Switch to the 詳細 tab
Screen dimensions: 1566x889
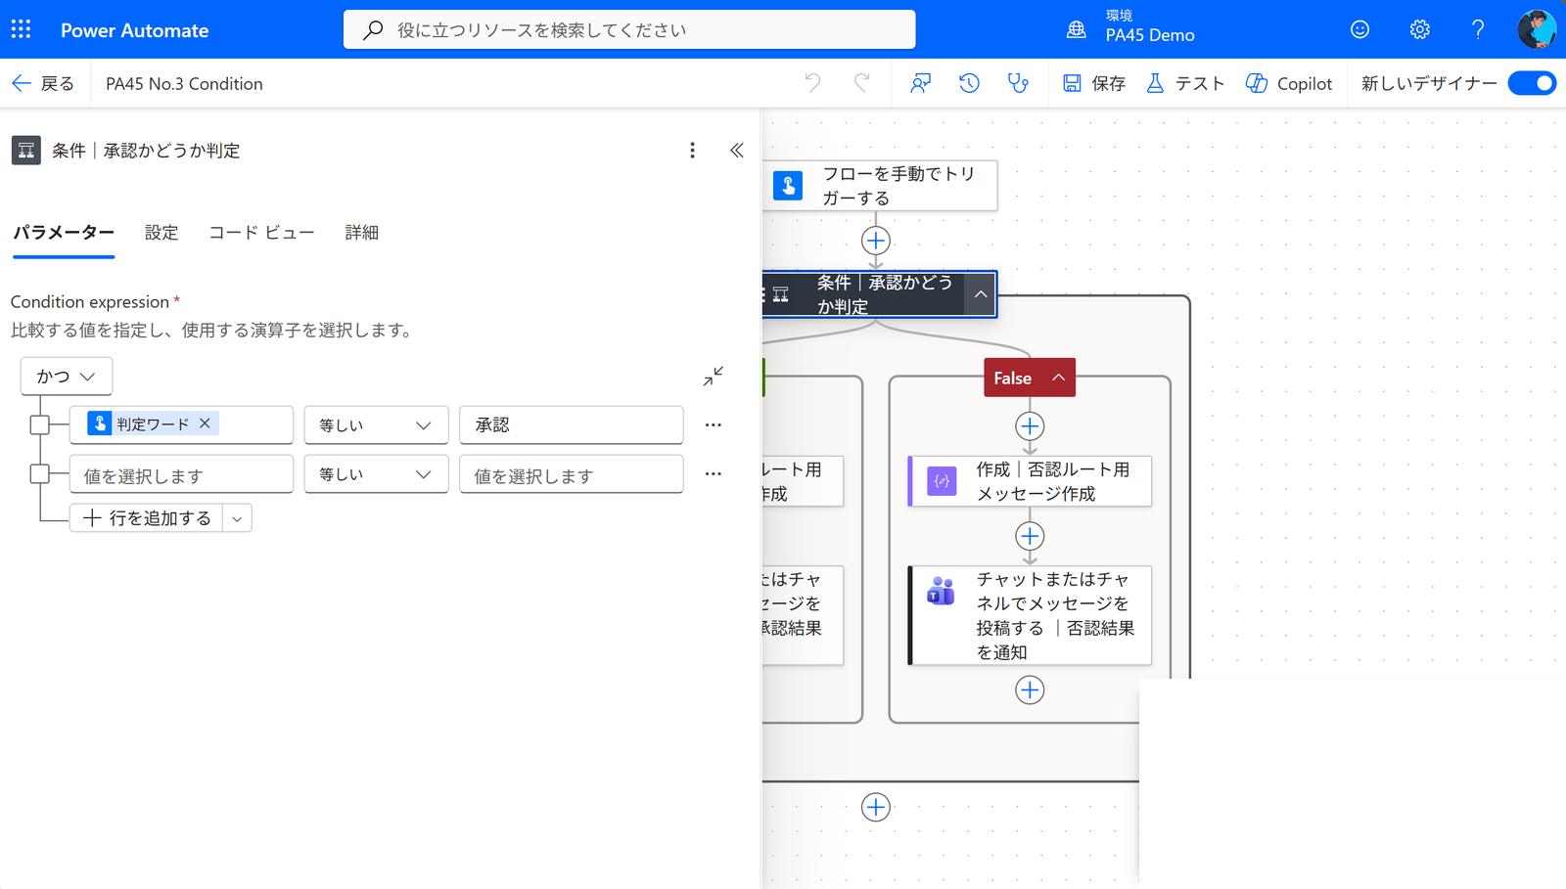(361, 233)
